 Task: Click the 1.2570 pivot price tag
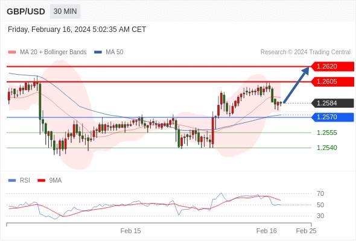[332, 117]
